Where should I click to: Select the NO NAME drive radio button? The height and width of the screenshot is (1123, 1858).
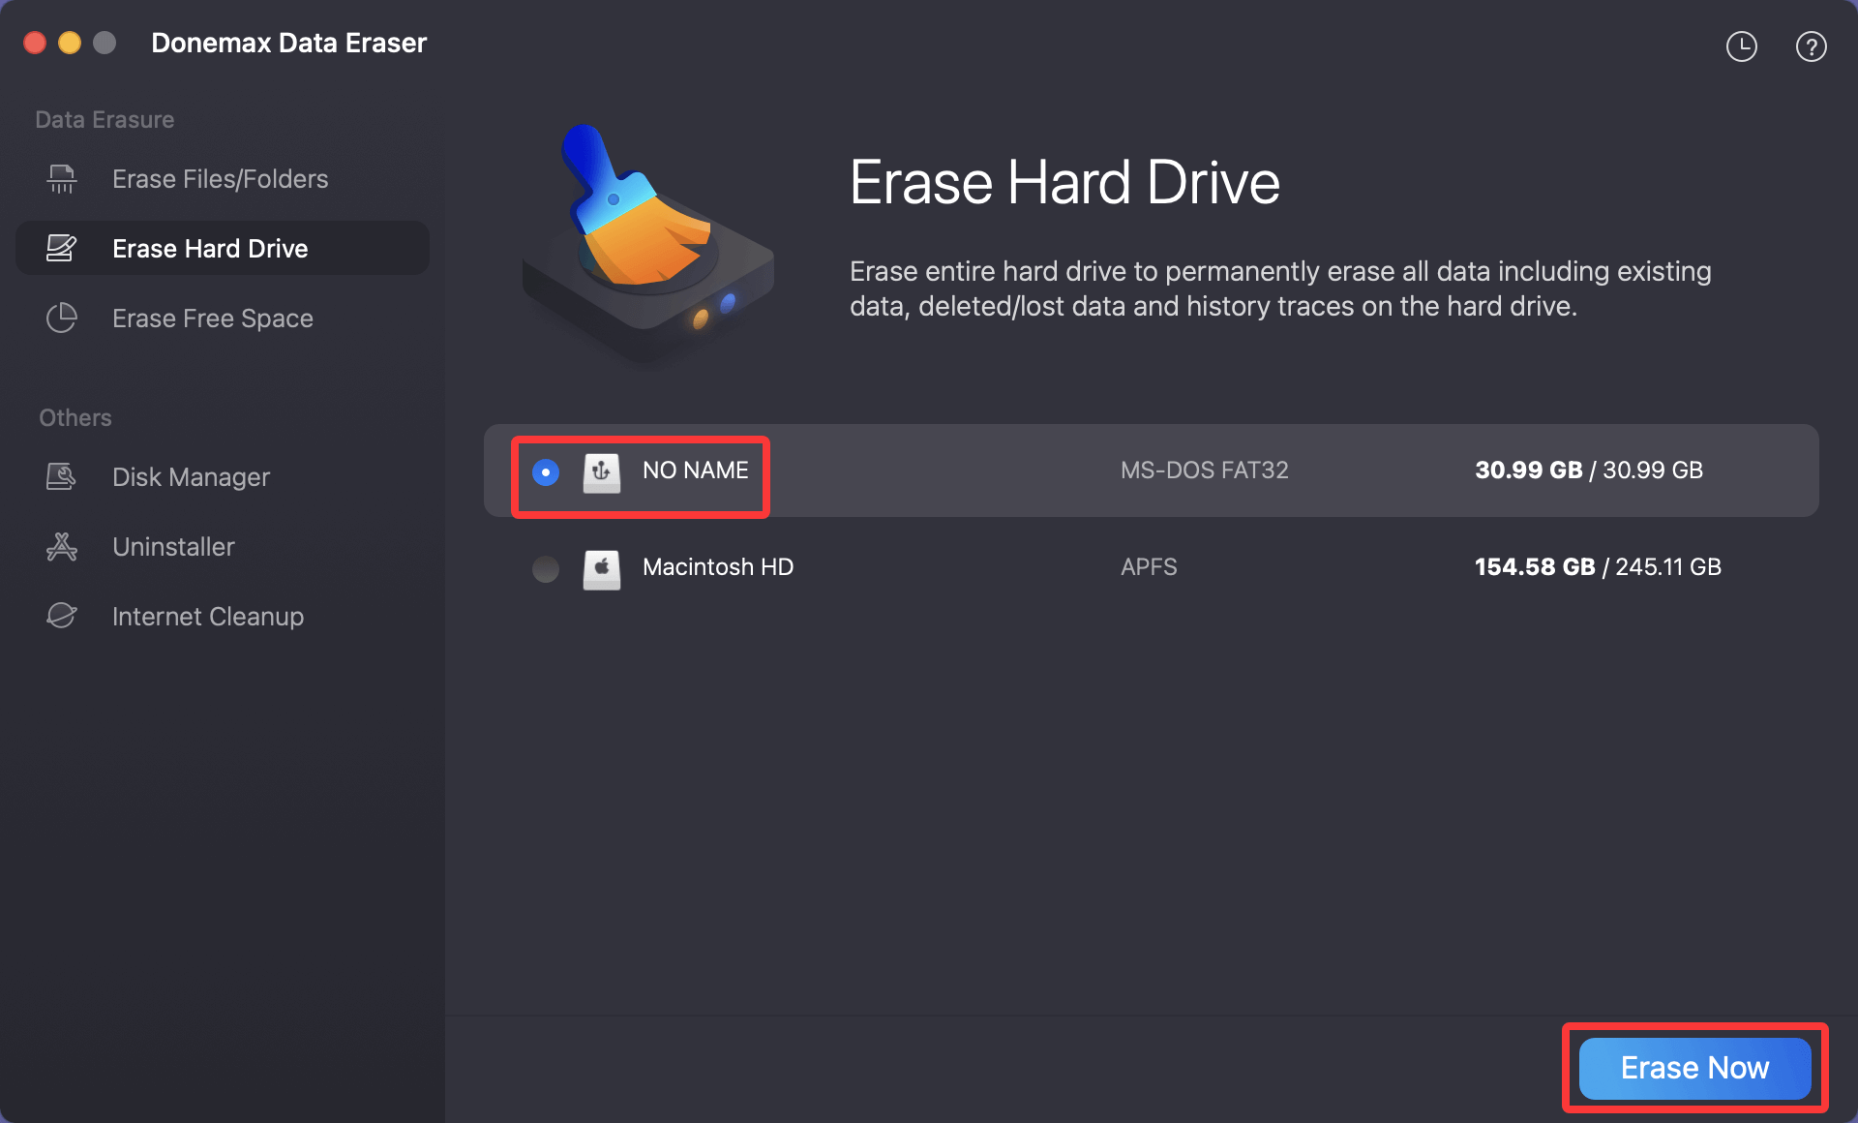click(x=545, y=473)
